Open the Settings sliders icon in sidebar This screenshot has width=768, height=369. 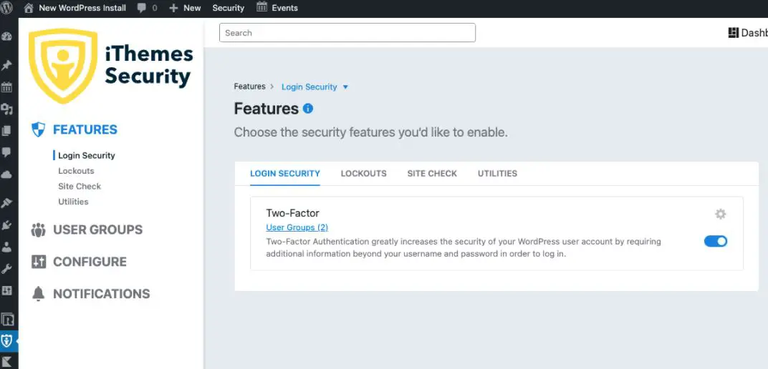point(6,291)
